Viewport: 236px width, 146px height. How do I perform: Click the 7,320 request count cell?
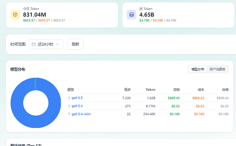coord(127,98)
